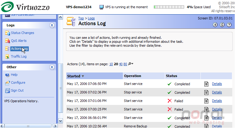This screenshot has width=235, height=128.
Task: Click the help icon in header toolbar
Action: click(x=229, y=25)
